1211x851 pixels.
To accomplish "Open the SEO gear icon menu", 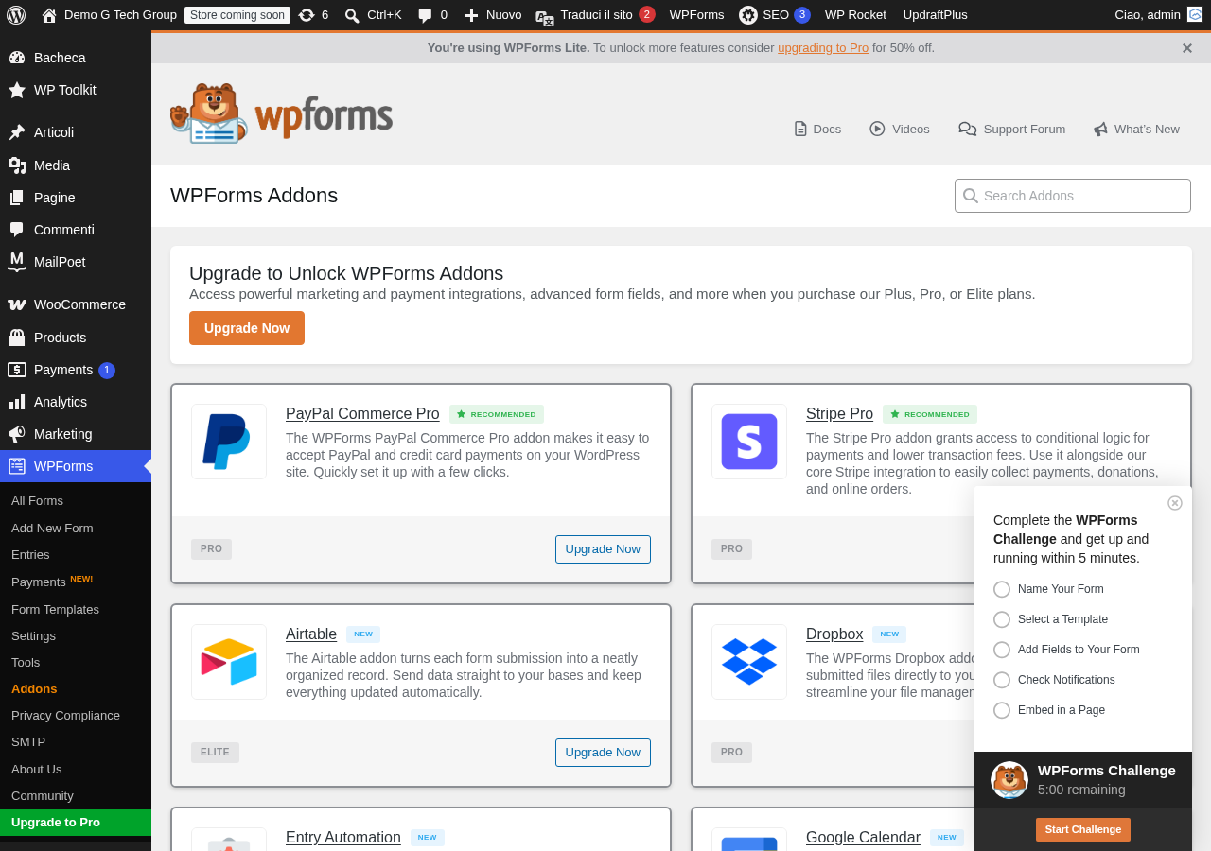I will [748, 15].
